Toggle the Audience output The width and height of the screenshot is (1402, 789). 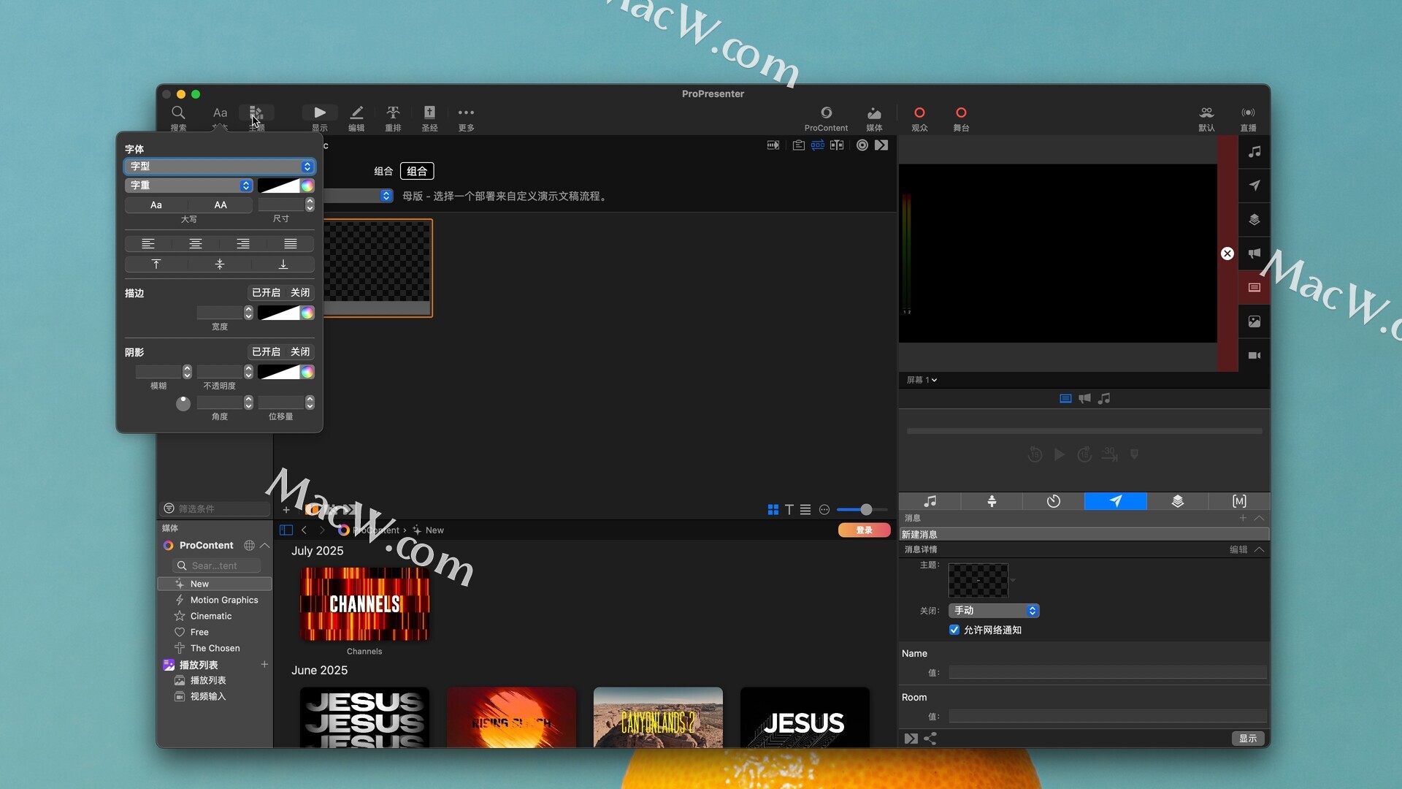click(919, 117)
